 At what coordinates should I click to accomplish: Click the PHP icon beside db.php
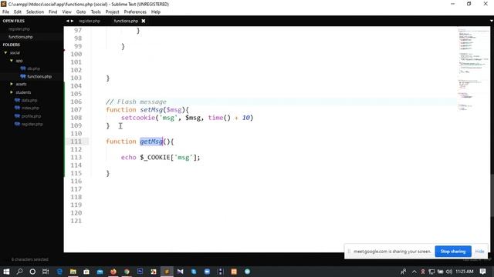click(23, 68)
